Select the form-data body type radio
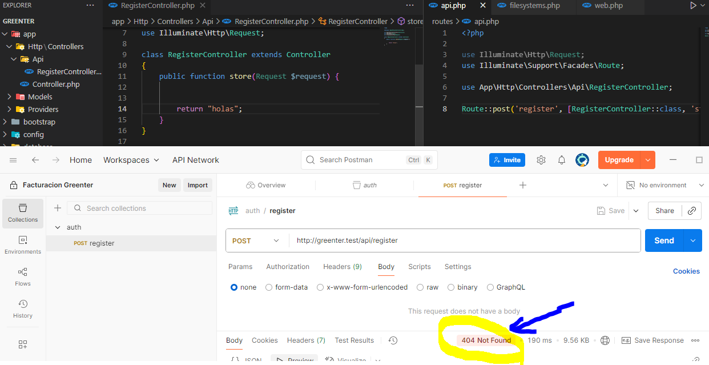The width and height of the screenshot is (709, 365). (x=269, y=287)
